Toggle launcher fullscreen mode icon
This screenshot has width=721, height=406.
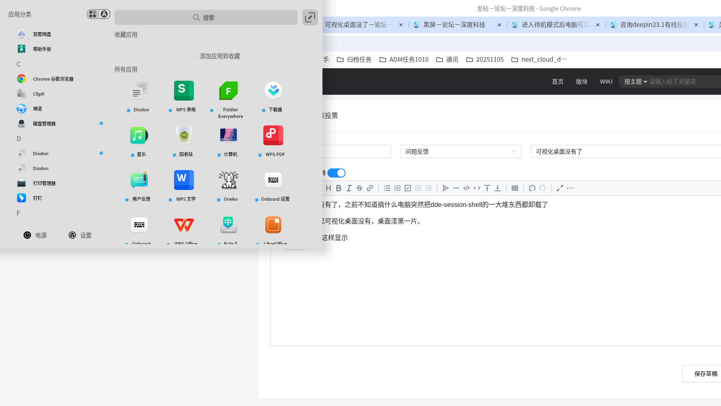pyautogui.click(x=310, y=17)
